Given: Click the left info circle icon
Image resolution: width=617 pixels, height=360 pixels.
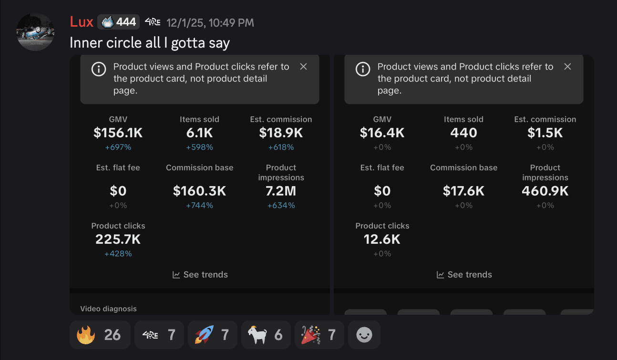Looking at the screenshot, I should 99,70.
